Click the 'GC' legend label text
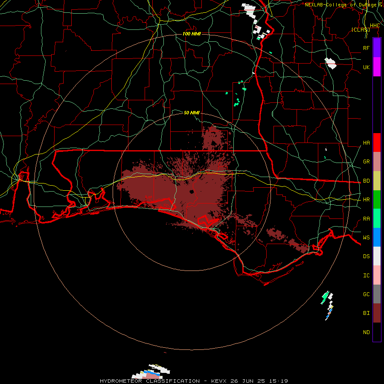 [366, 294]
